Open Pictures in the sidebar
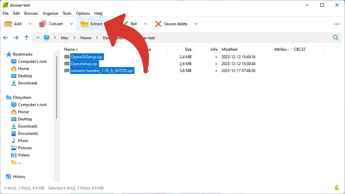 [22, 148]
